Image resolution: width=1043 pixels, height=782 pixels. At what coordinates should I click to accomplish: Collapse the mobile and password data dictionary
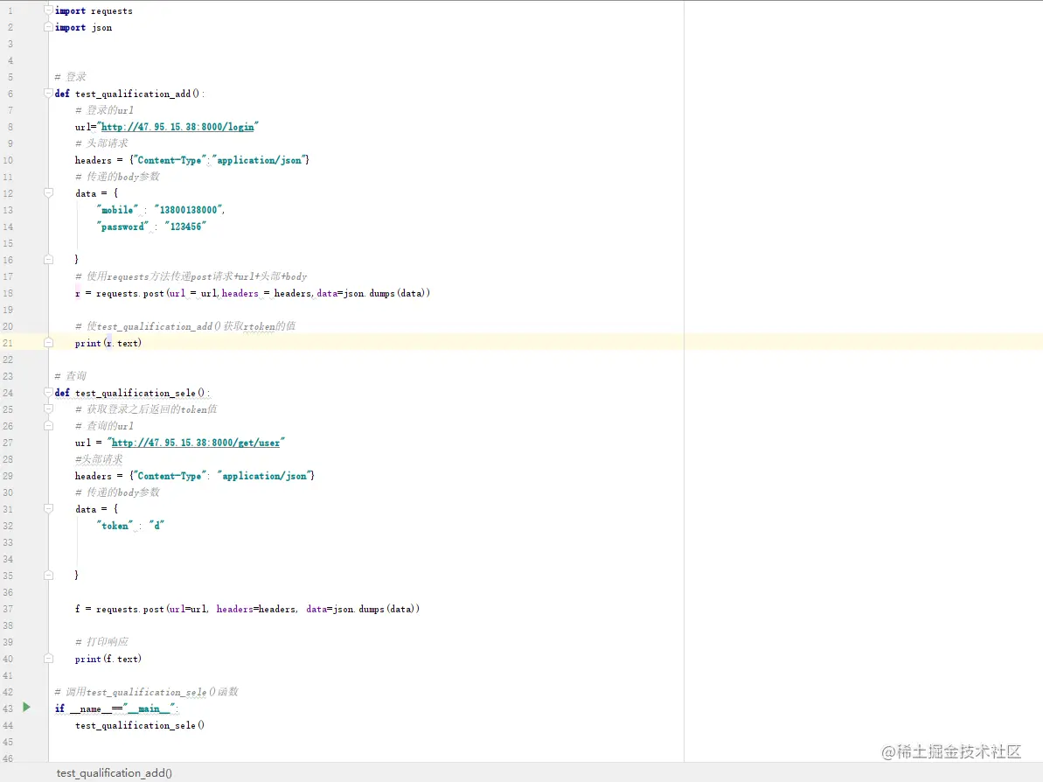pos(49,193)
